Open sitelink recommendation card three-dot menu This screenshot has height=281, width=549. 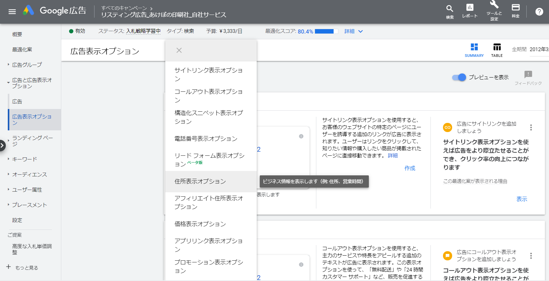531,128
